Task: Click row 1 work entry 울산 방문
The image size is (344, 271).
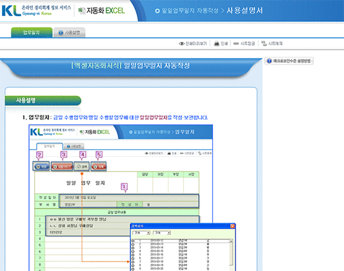Action: [x=122, y=219]
